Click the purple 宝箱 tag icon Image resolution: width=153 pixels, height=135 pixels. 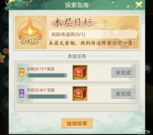pyautogui.click(x=22, y=93)
